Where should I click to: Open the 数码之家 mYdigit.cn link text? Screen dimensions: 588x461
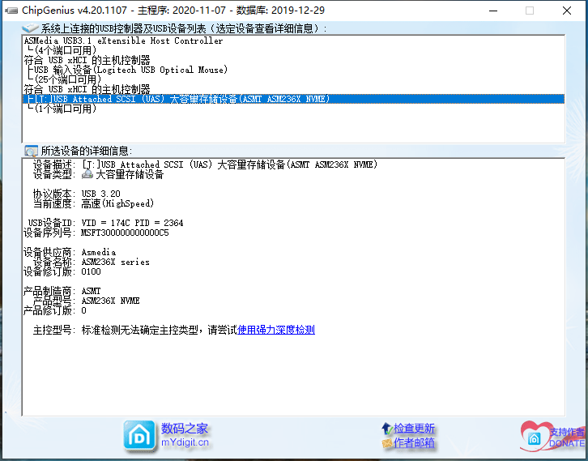185,435
